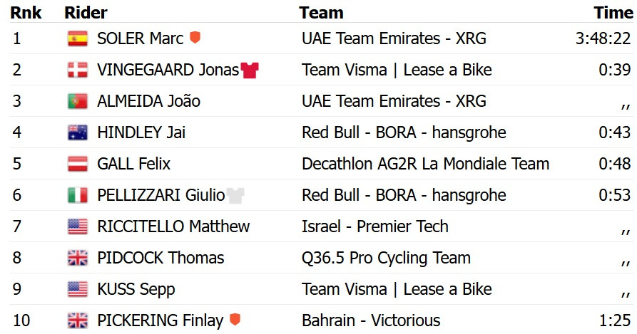Click the orange shield badge after PICKERING Finlay
Screen dimensions: 637x334
[235, 320]
